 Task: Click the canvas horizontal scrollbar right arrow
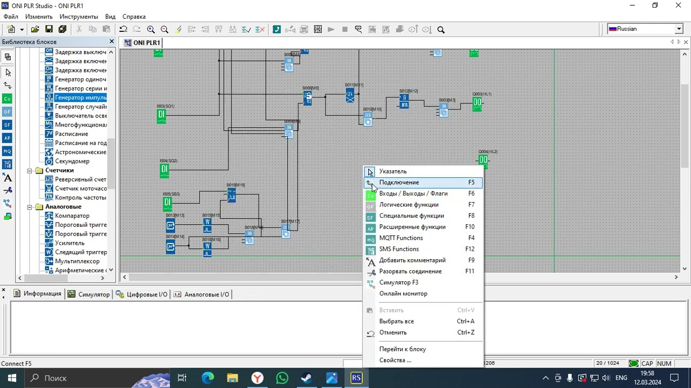[x=676, y=277]
